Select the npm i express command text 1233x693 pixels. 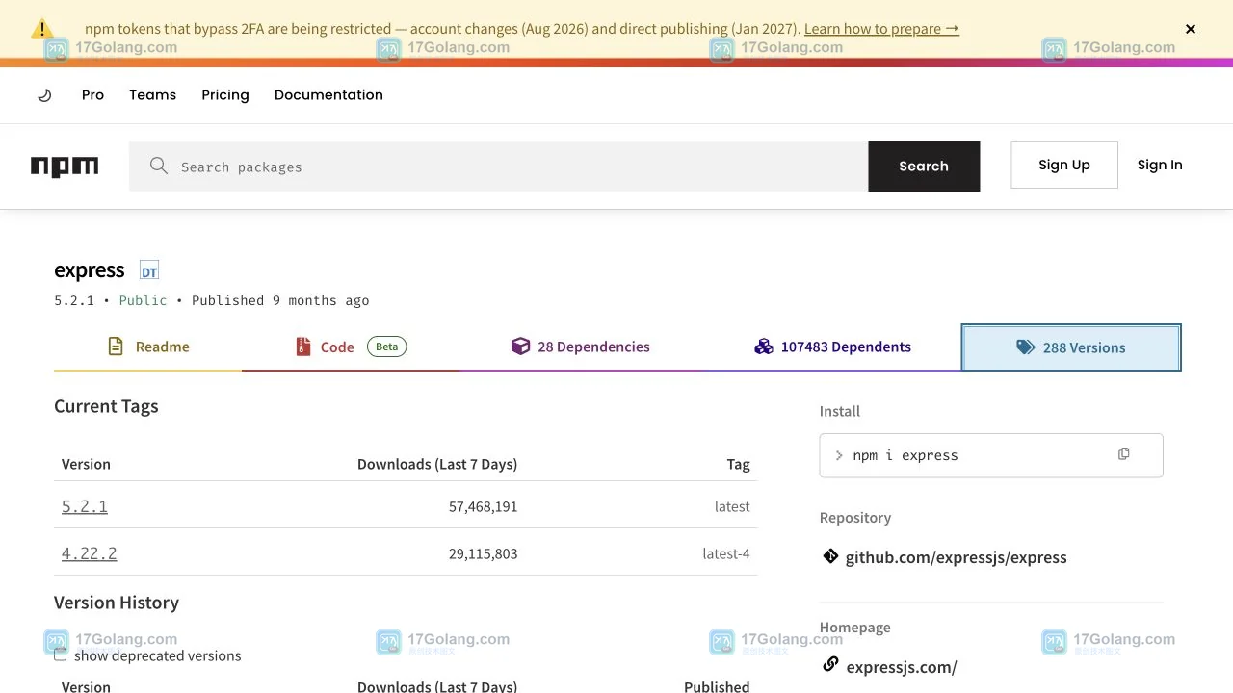click(905, 455)
